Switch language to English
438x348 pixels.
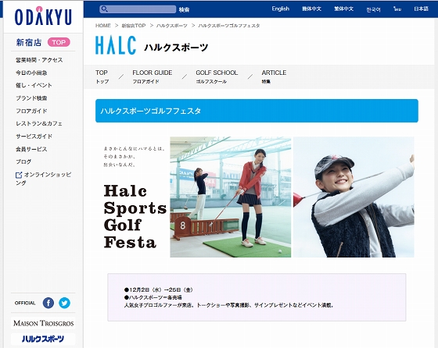point(281,9)
